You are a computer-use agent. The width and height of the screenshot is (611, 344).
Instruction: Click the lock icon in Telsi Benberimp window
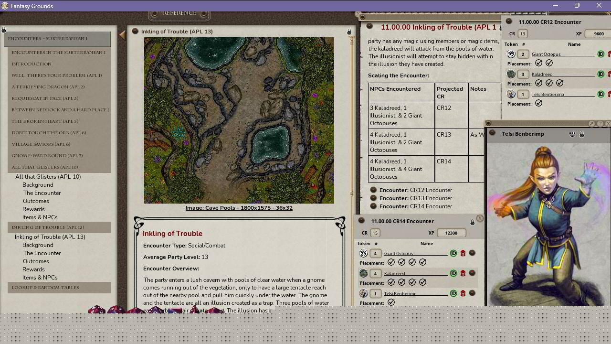coord(581,135)
